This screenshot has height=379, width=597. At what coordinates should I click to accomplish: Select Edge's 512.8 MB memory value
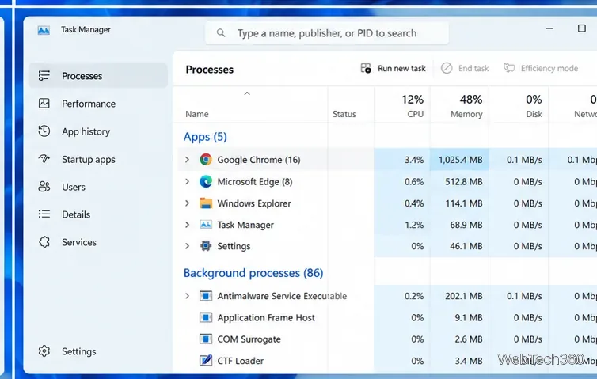click(464, 182)
